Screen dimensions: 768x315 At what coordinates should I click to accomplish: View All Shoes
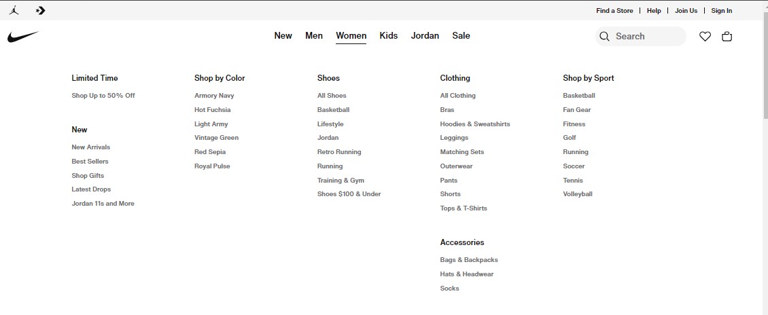(332, 95)
